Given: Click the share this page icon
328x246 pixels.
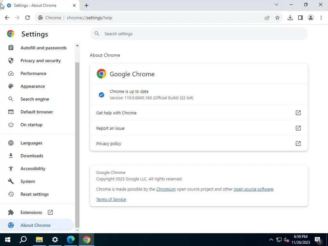Looking at the screenshot, I should click(x=267, y=18).
